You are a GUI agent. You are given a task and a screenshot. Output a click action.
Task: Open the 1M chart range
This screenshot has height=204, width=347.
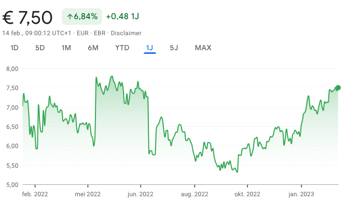(x=66, y=48)
